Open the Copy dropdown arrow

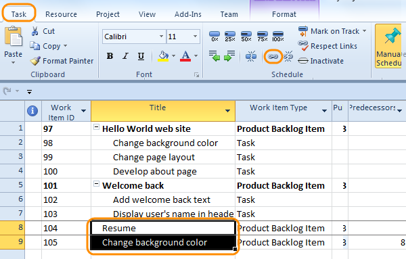tap(65, 46)
